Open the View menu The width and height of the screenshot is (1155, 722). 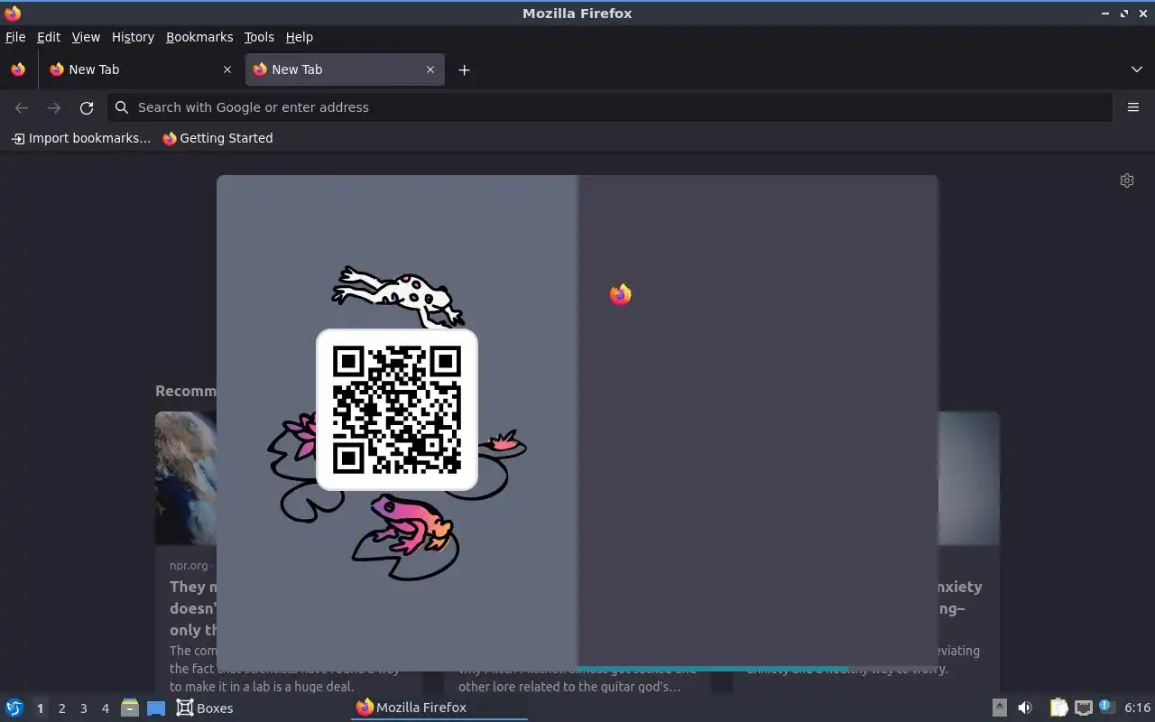pyautogui.click(x=86, y=37)
